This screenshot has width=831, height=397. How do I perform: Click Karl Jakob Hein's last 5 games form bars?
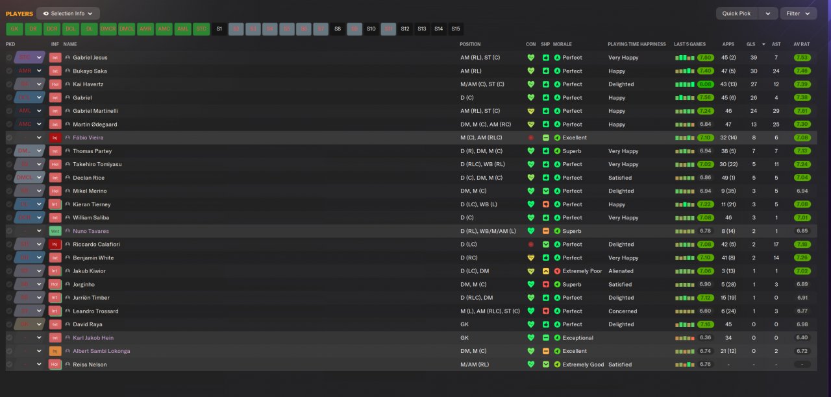coord(685,337)
